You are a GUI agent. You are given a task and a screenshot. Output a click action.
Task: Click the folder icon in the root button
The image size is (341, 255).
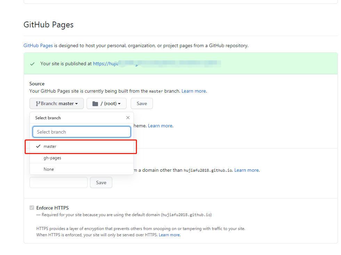pyautogui.click(x=95, y=104)
